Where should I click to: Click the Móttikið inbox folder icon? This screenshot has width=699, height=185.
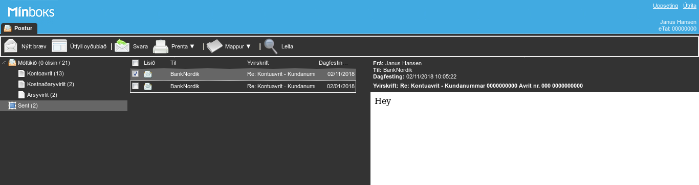point(12,63)
